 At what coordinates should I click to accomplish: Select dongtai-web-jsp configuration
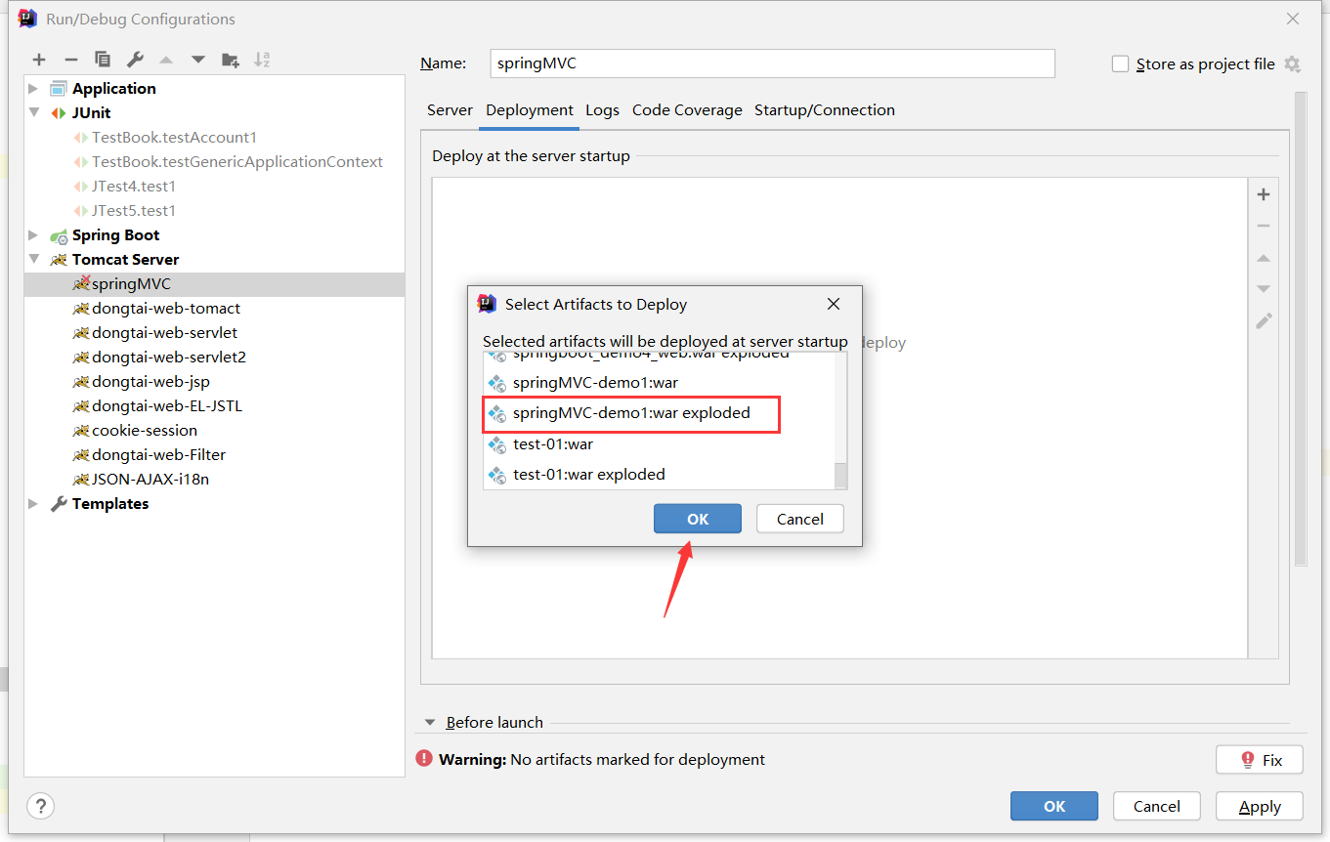214,381
